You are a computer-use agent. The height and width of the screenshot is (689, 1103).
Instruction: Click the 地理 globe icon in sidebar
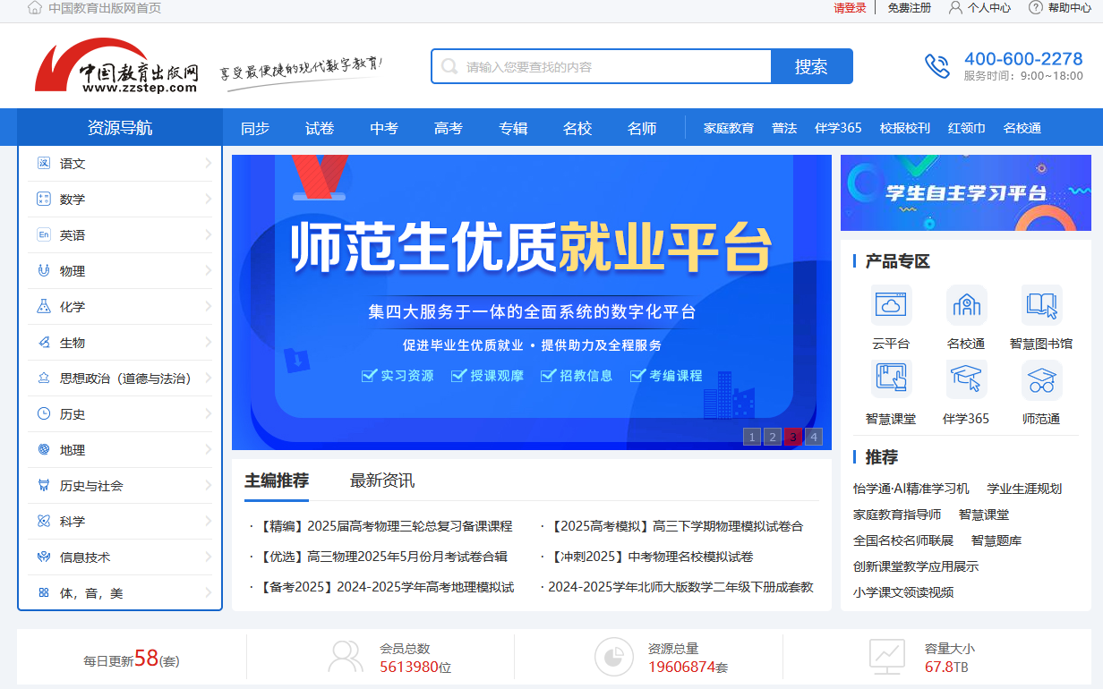coord(43,450)
